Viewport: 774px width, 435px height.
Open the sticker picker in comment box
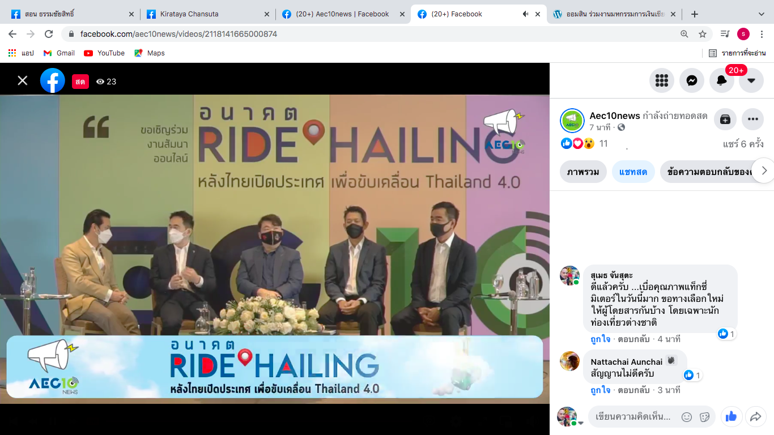(x=705, y=417)
